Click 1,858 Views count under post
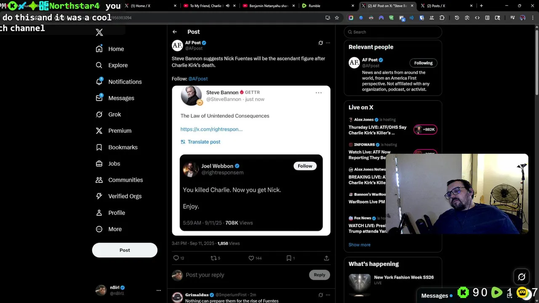Screen dimensions: 539x303 228,243
